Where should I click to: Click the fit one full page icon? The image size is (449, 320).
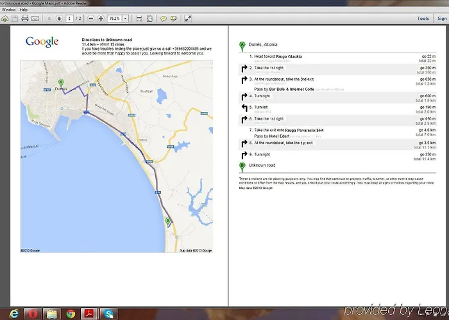click(149, 19)
